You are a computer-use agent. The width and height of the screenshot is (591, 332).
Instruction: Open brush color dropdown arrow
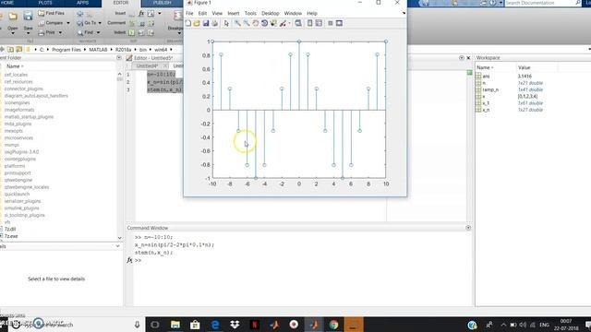tap(289, 23)
